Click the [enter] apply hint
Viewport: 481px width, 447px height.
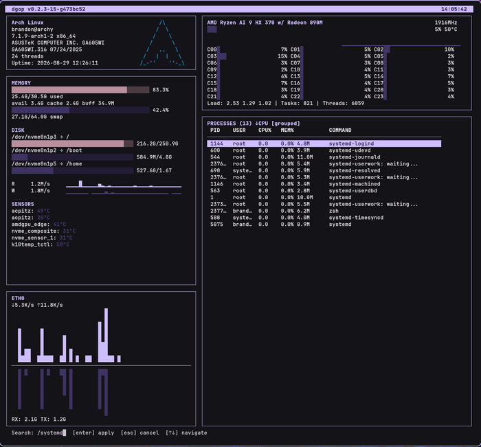coord(93,433)
